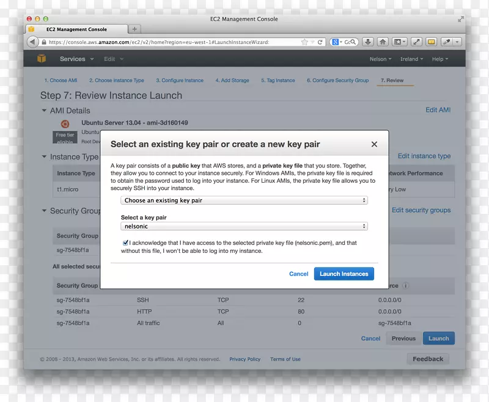This screenshot has width=489, height=402.
Task: Click the browser home icon
Action: click(x=383, y=42)
